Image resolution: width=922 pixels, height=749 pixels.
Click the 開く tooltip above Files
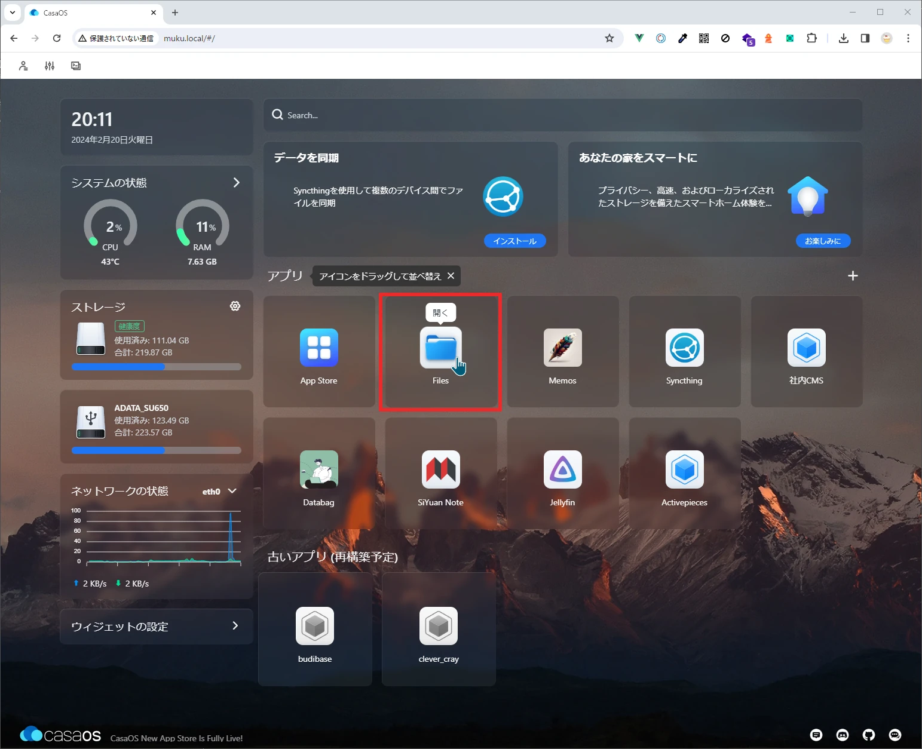[440, 312]
